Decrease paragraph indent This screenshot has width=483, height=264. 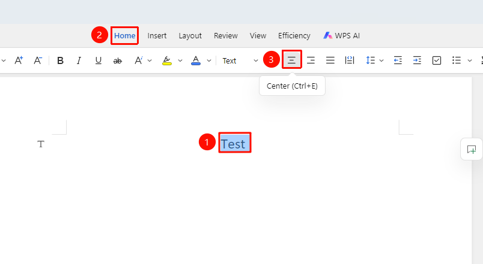[398, 60]
